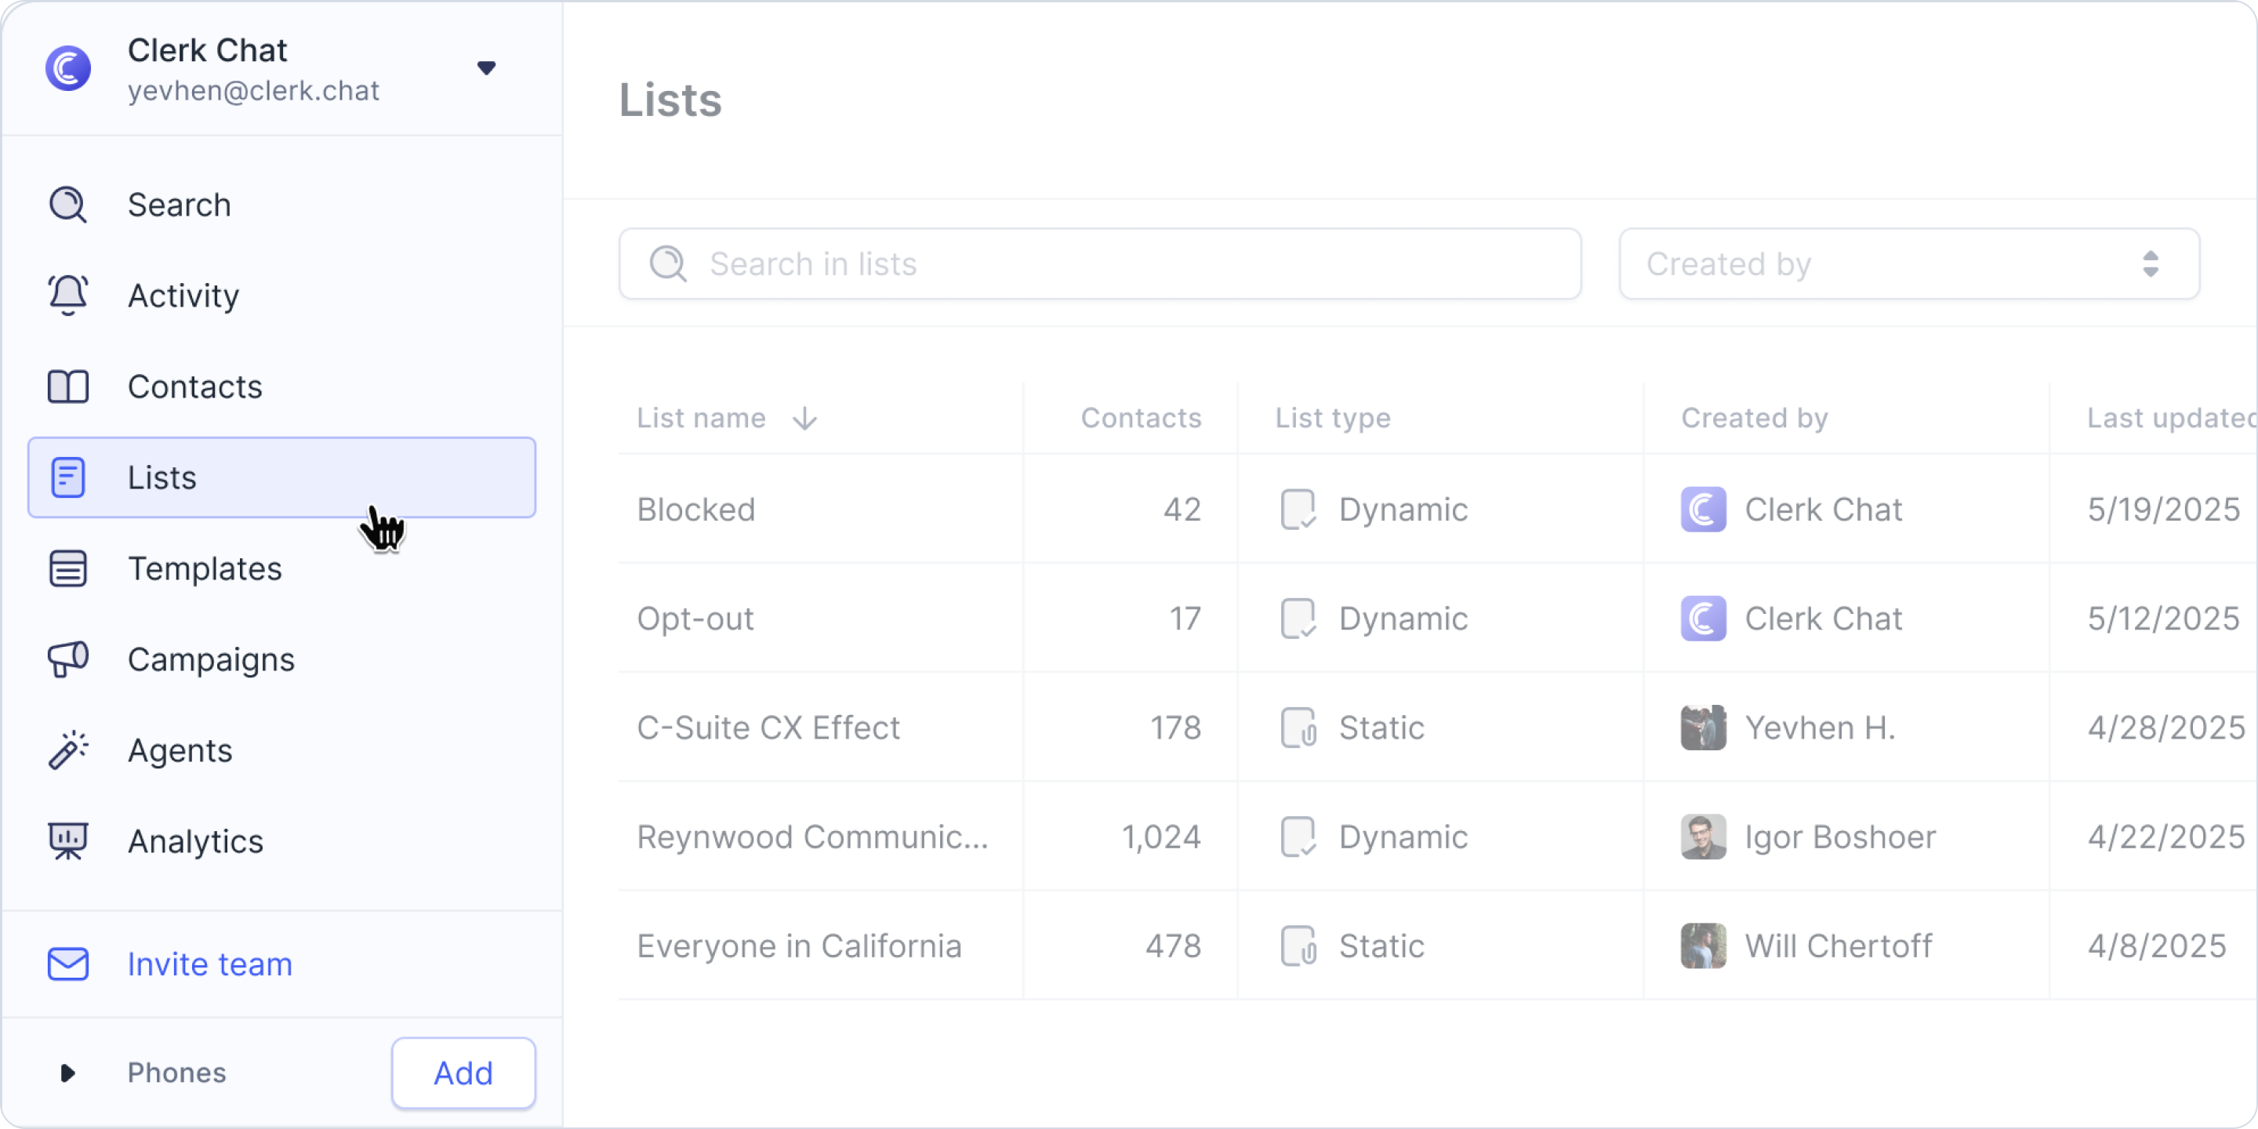Click Dynamic list type icon for Blocked

(1298, 510)
